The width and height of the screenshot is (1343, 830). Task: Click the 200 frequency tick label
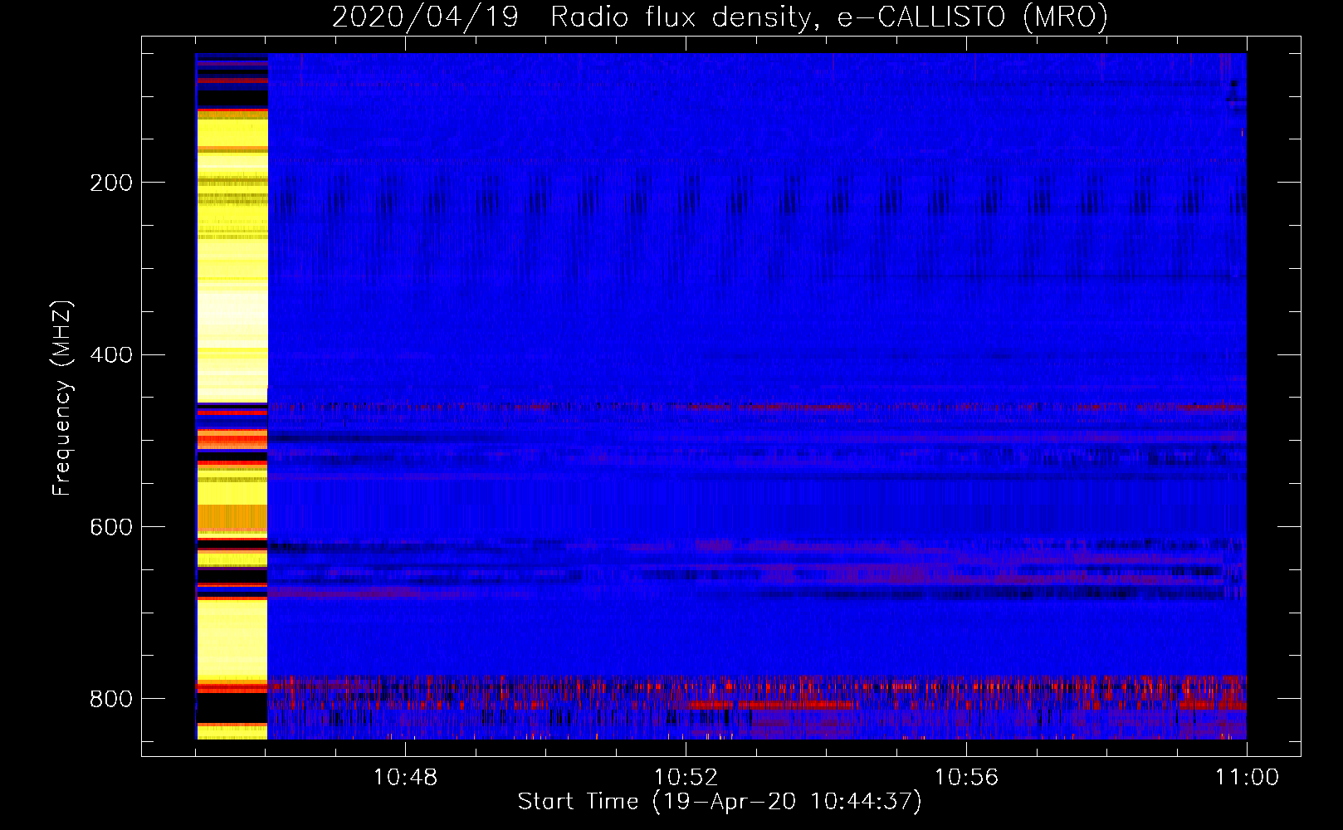tap(111, 183)
